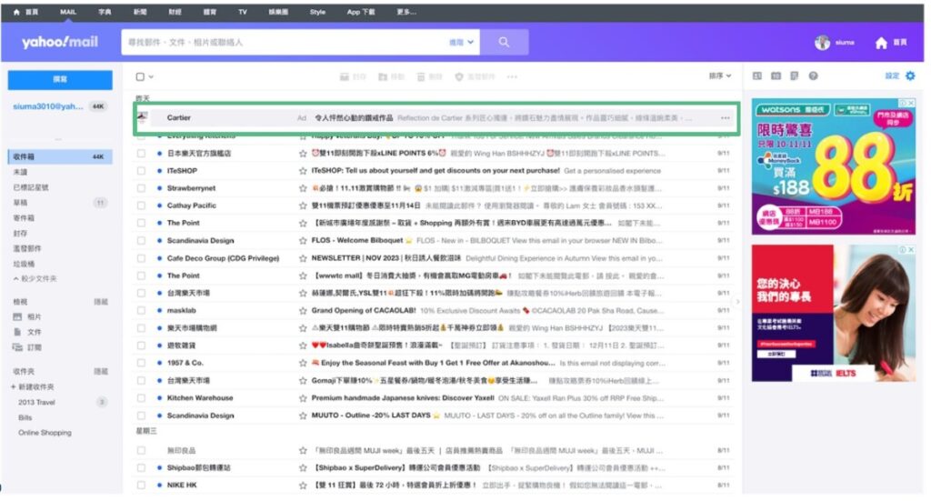Star the Strawberrynet email
This screenshot has height=501, width=931.
pyautogui.click(x=303, y=188)
